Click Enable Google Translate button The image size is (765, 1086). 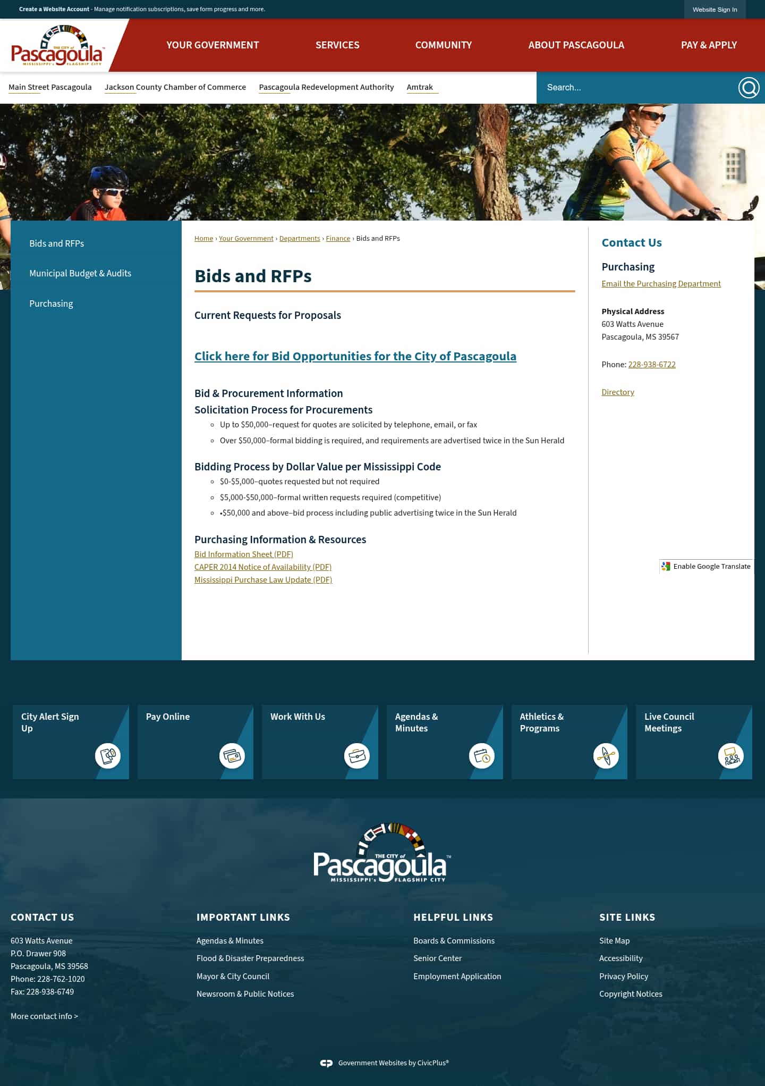[x=706, y=567]
